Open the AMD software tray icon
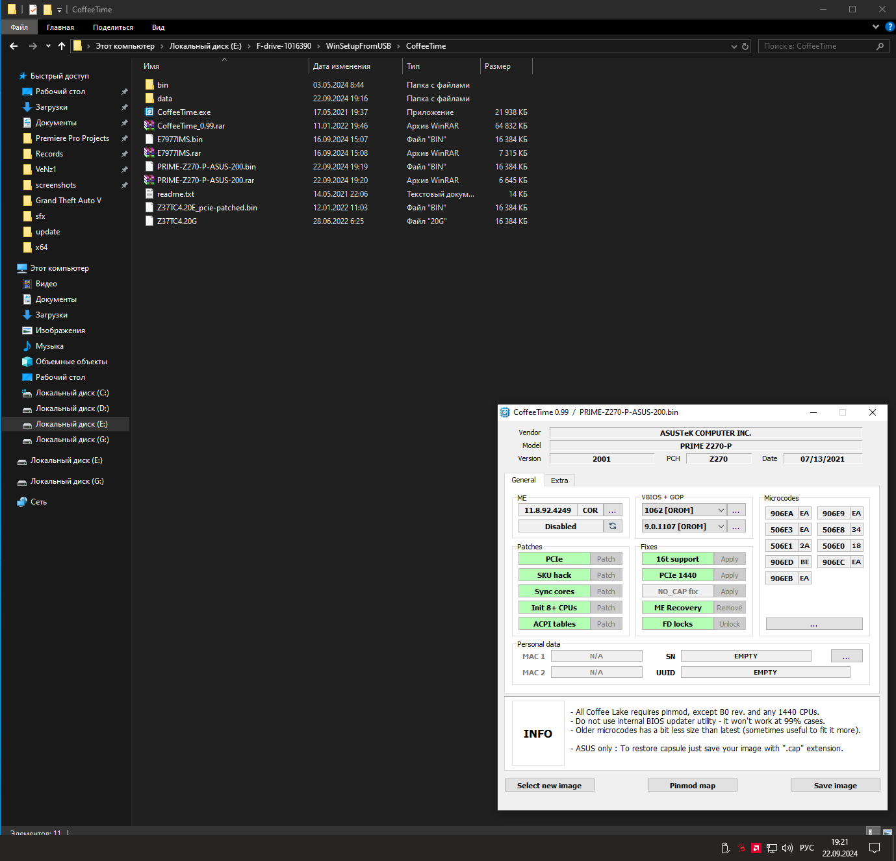This screenshot has width=896, height=861. point(756,848)
